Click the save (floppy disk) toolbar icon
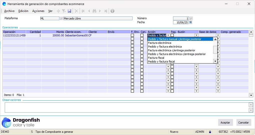The width and height of the screenshot is (255, 135). click(70, 11)
